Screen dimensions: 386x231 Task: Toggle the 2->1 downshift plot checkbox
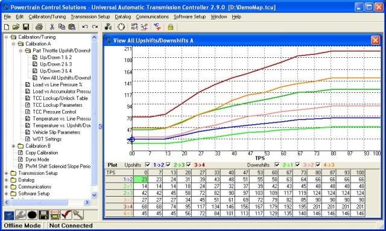[277, 165]
